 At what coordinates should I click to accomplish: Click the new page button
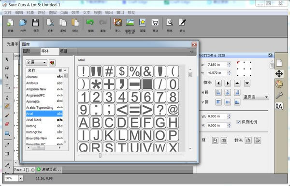49,170
